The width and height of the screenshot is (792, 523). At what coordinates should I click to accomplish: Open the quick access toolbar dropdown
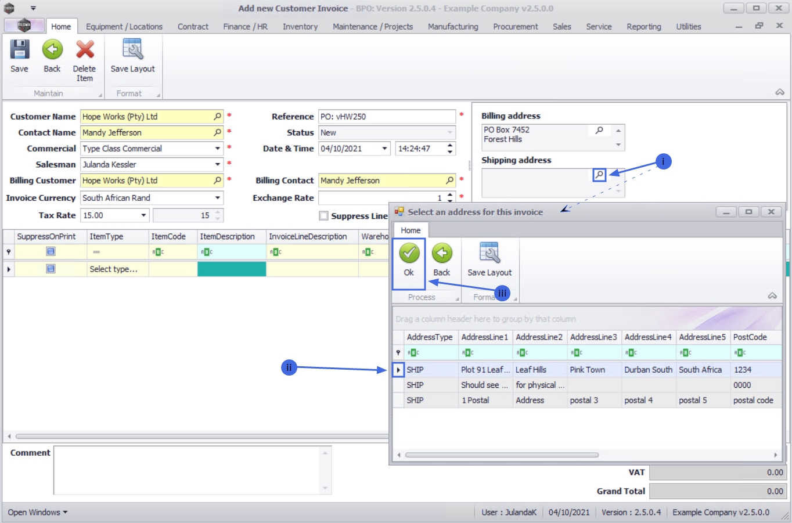[33, 8]
